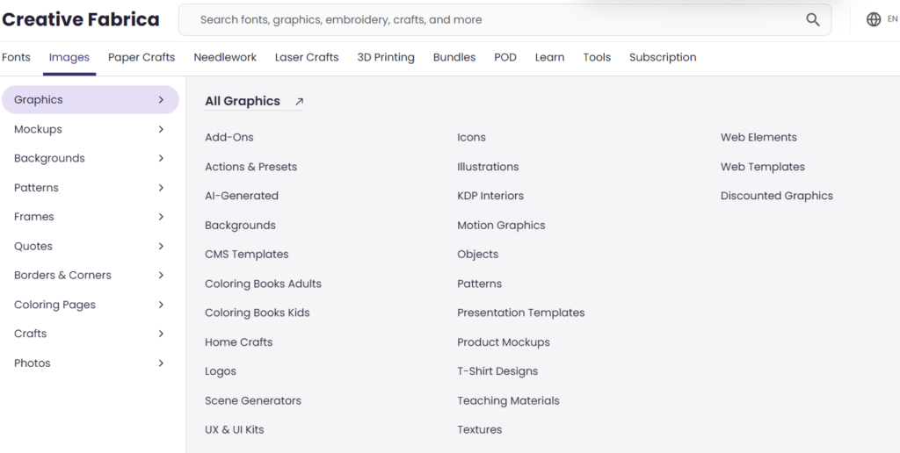Open the UX & UI Kits link

(234, 430)
